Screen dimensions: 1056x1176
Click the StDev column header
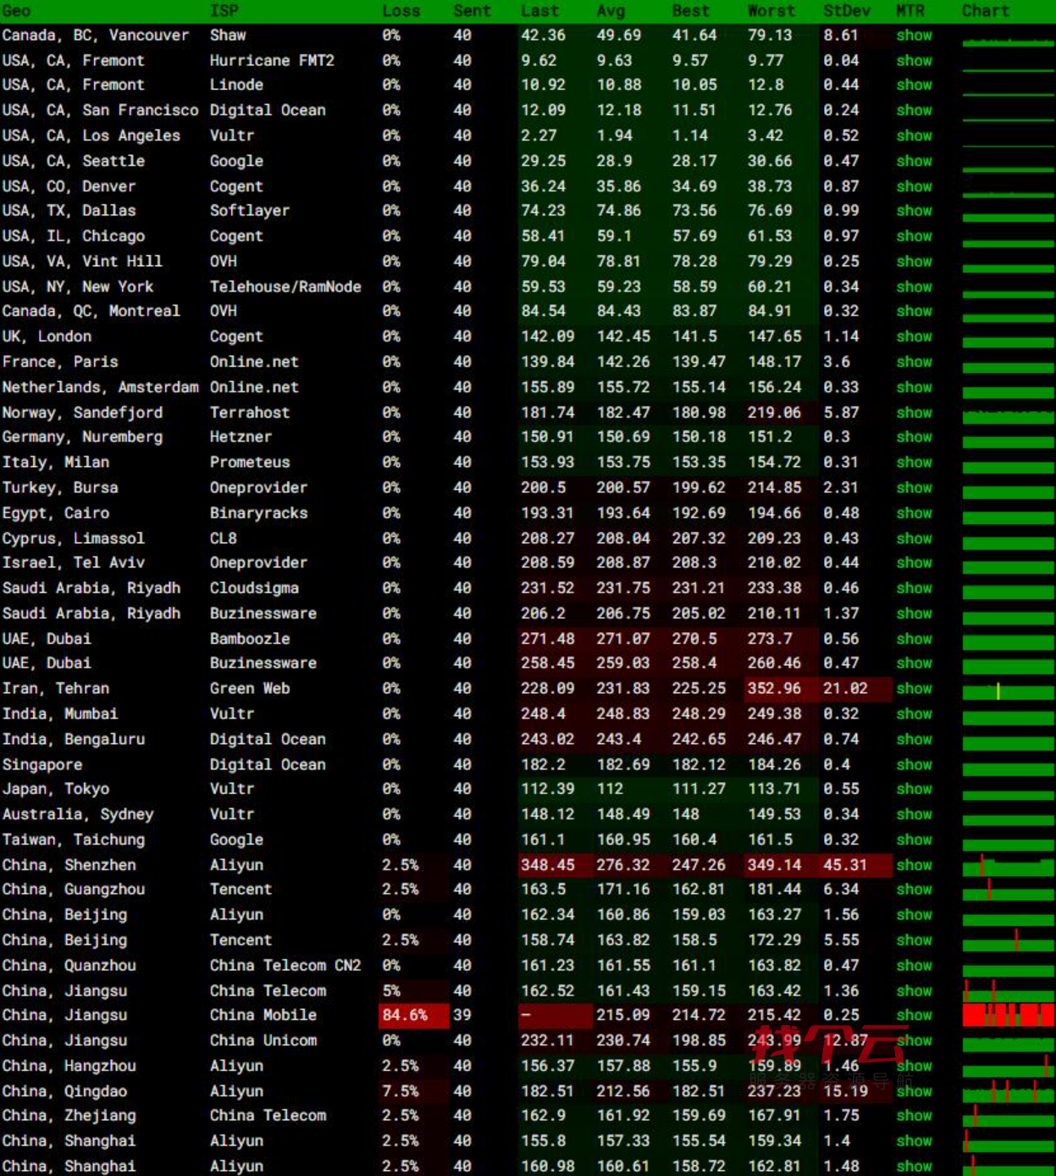coord(847,11)
